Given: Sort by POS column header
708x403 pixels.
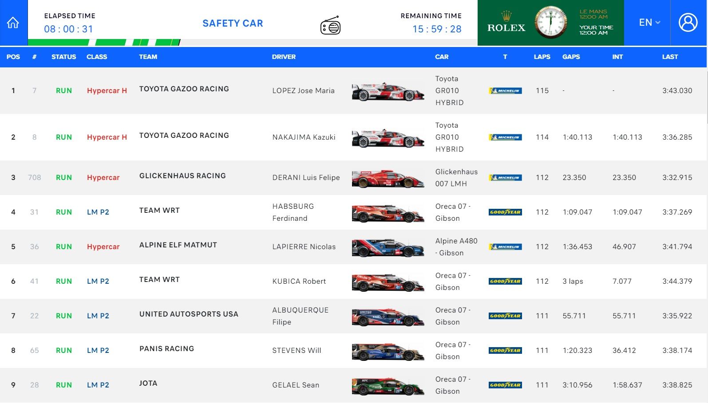Looking at the screenshot, I should click(x=13, y=57).
